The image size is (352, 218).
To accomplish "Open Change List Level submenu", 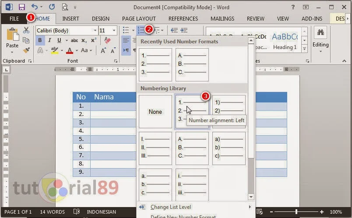I will tap(195, 207).
